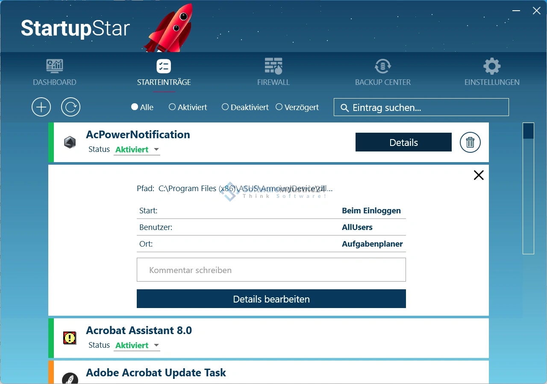Image resolution: width=547 pixels, height=384 pixels.
Task: Switch to the FIREWALL tab label
Action: 273,82
